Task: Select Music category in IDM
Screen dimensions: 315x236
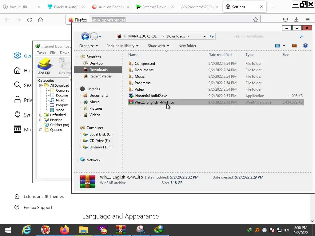Action: [x=60, y=100]
